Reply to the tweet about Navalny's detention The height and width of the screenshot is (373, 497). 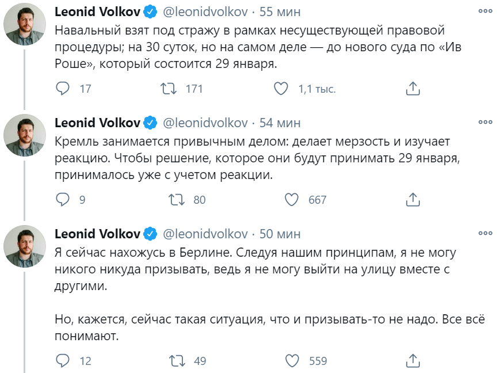[63, 89]
